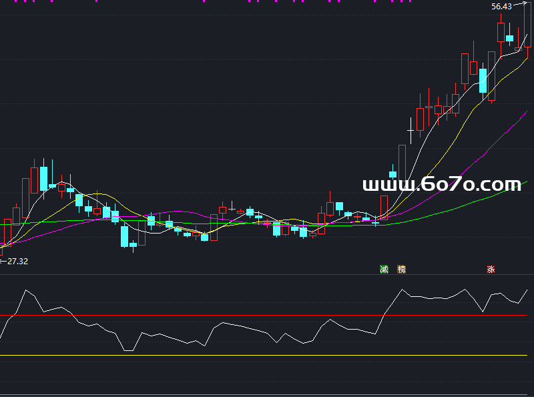
Task: Click the lowest cyan candle in the left dip
Action: coord(124,236)
